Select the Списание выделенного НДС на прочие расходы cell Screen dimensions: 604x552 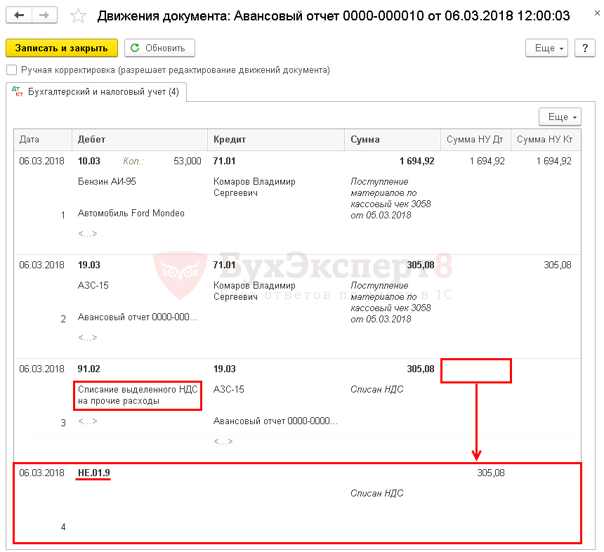point(138,395)
